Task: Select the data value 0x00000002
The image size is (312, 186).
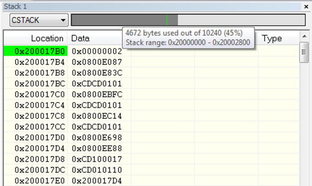Action: [97, 51]
